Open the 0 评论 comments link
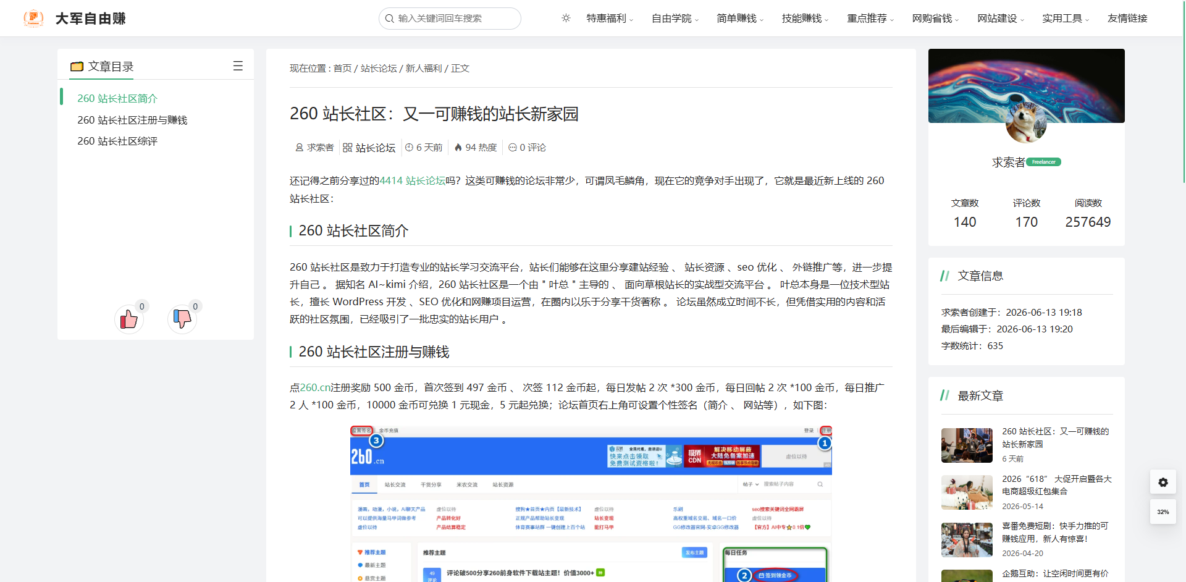This screenshot has height=582, width=1186. tap(527, 148)
